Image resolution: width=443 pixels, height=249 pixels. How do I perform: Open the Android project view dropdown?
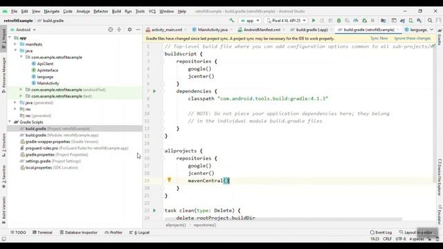(23, 30)
